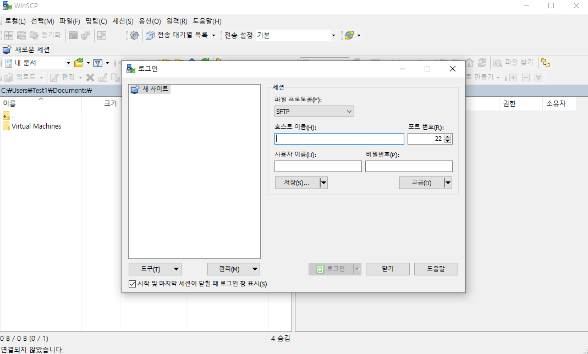
Task: Click the 동기화 synchronize button
Action: coord(45,35)
